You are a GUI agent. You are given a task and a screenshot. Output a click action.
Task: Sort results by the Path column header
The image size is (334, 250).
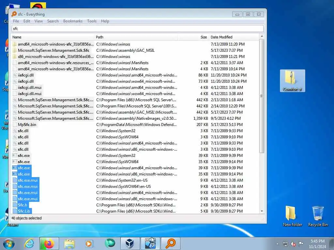136,37
